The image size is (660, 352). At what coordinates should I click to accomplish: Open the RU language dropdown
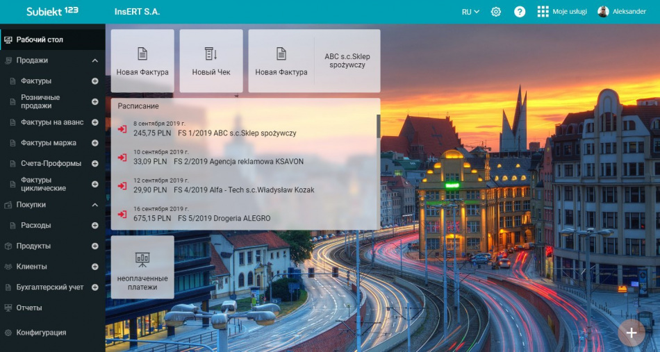coord(470,12)
